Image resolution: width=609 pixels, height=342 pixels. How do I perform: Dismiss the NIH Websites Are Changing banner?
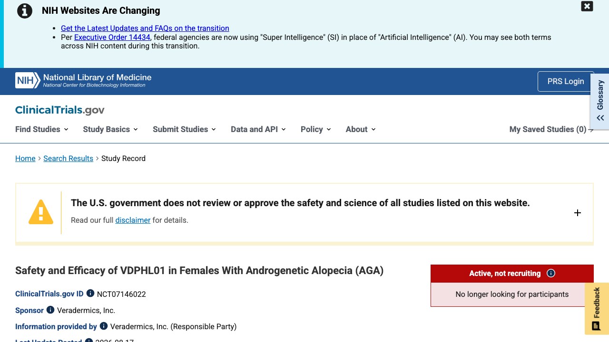coord(587,6)
